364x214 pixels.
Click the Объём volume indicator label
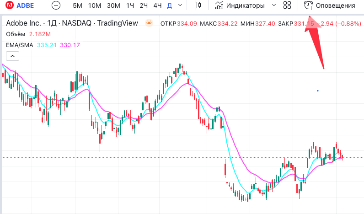point(16,34)
